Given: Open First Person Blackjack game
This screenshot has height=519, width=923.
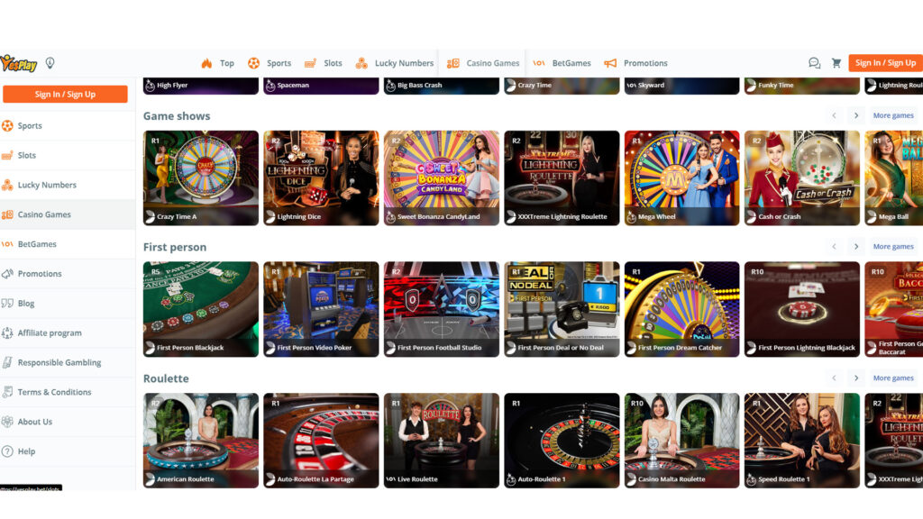Looking at the screenshot, I should coord(201,309).
